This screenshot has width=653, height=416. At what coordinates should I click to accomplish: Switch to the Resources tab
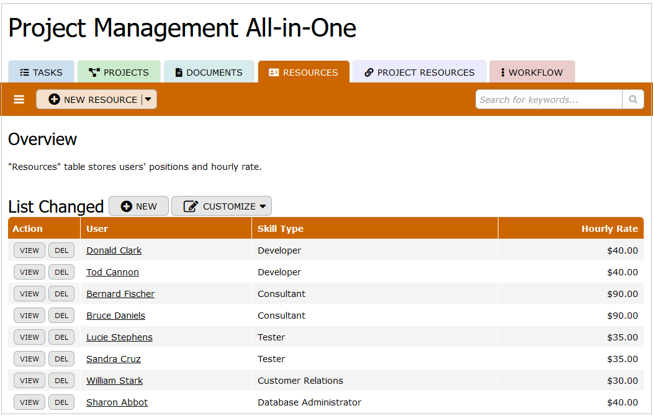(304, 73)
